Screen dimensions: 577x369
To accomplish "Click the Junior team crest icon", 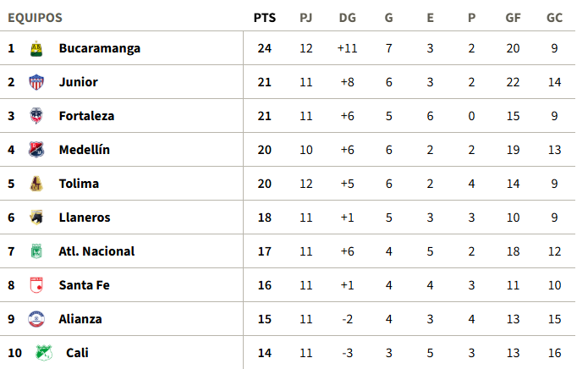I will pyautogui.click(x=36, y=82).
